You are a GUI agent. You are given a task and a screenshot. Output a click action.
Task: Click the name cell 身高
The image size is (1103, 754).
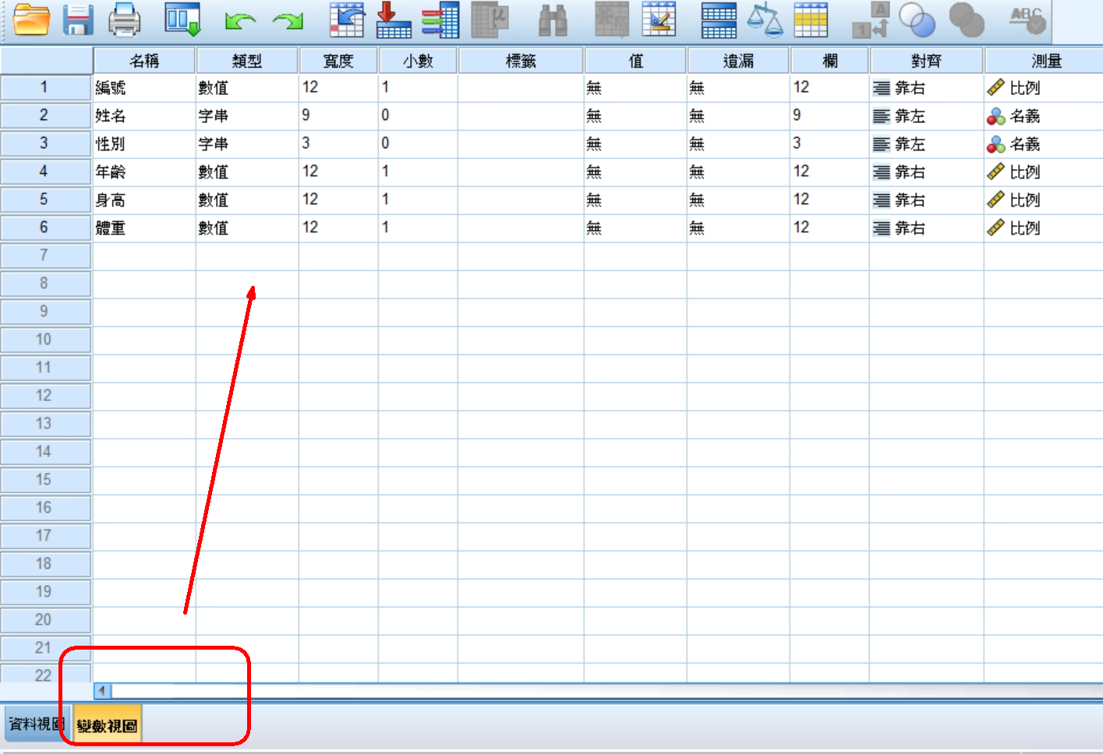tap(111, 200)
